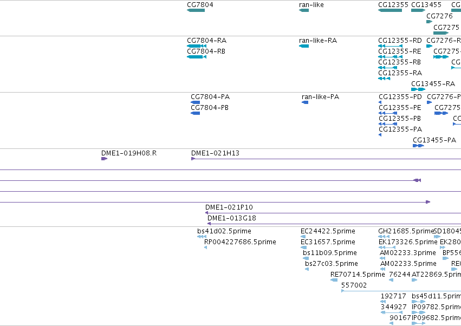Open protein CG13455-PA
The image size is (461, 326).
(434, 140)
